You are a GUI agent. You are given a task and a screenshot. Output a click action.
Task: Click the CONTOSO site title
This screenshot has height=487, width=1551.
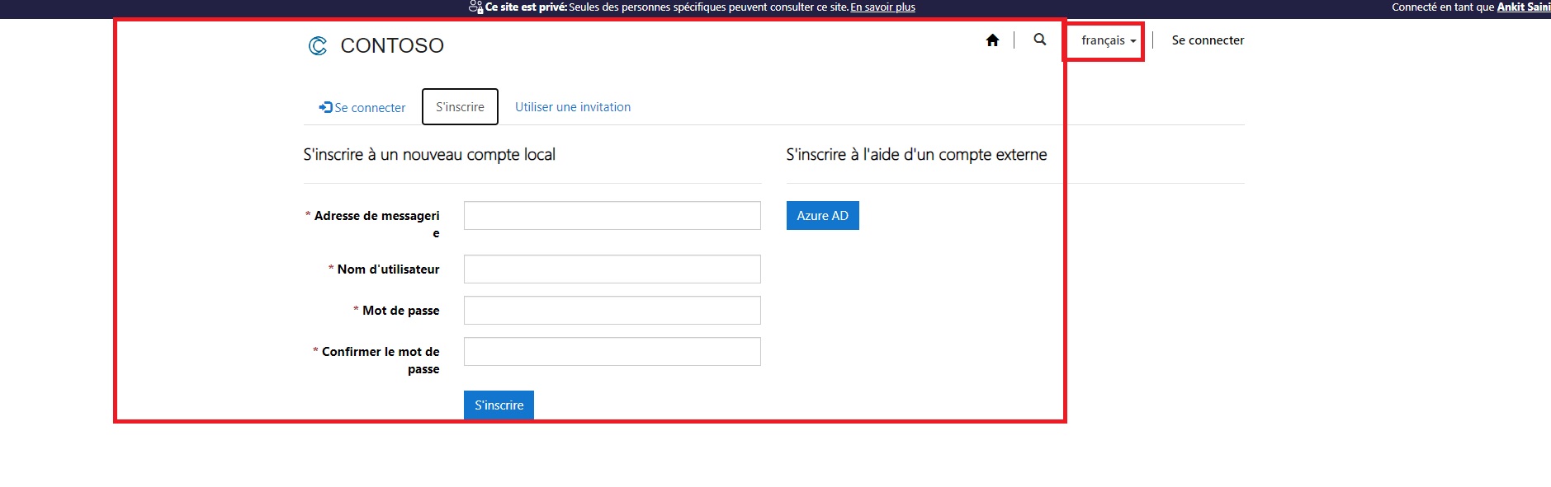pyautogui.click(x=392, y=46)
